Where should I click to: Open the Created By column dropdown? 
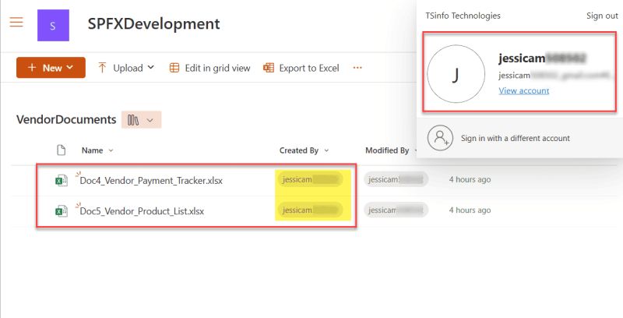[304, 150]
